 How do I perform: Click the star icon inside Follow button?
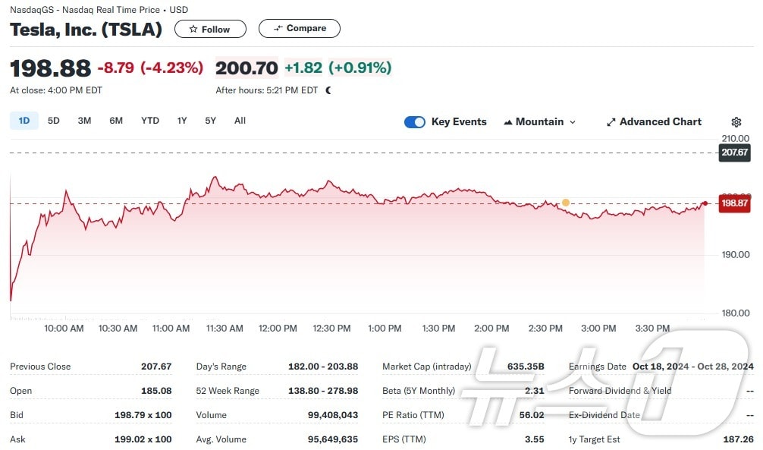point(194,29)
